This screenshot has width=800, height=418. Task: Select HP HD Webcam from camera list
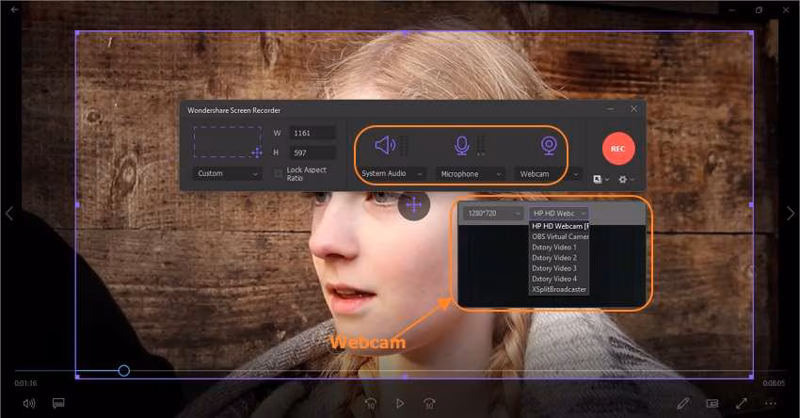559,226
